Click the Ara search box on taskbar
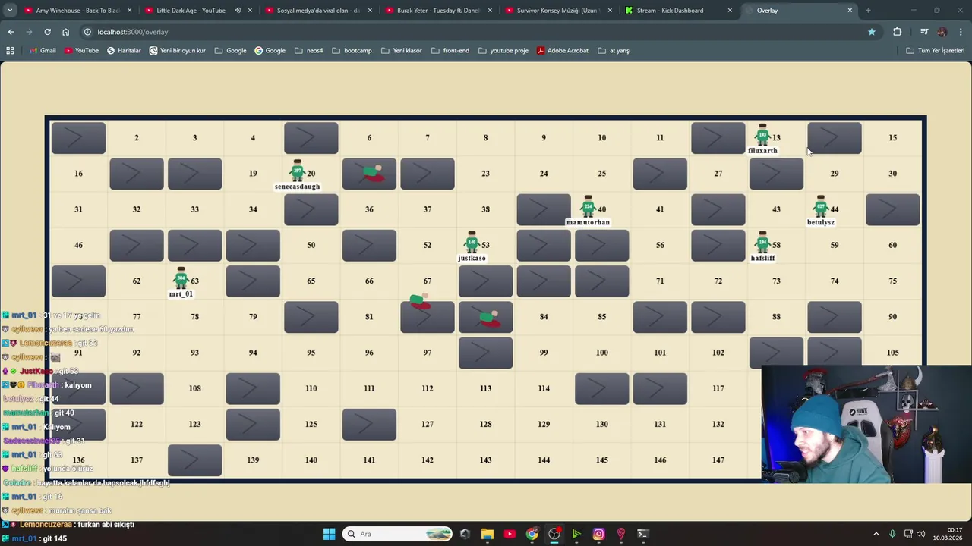 tap(397, 534)
